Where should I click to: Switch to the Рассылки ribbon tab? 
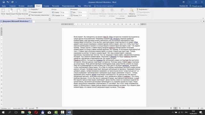coord(55,6)
